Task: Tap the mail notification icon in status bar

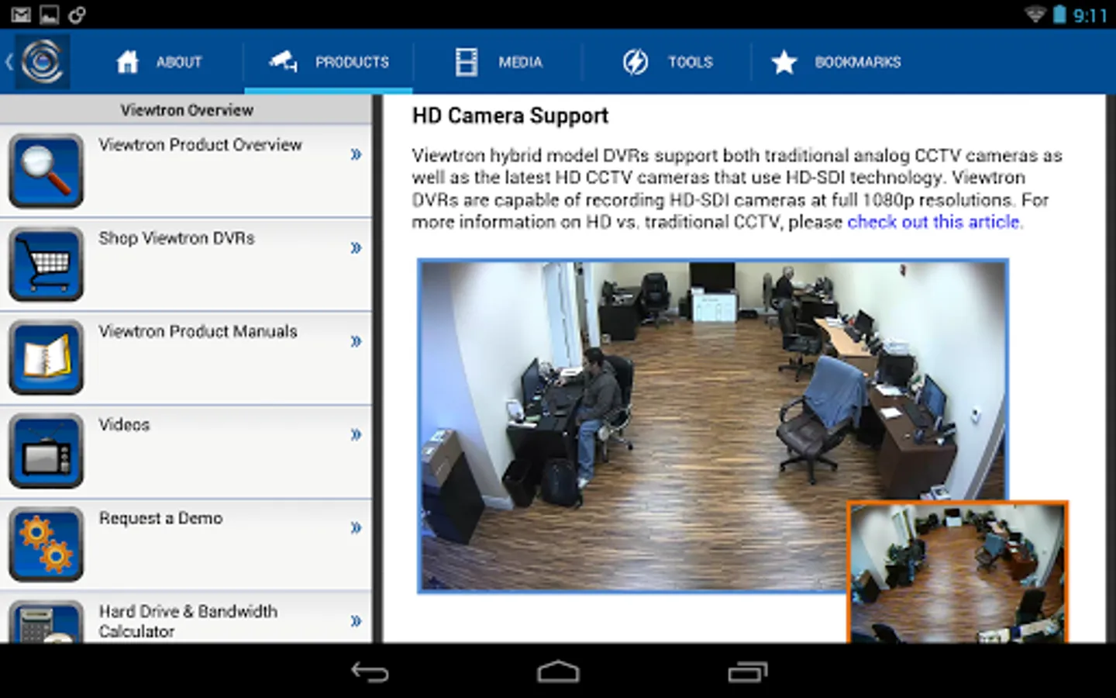Action: [x=21, y=15]
